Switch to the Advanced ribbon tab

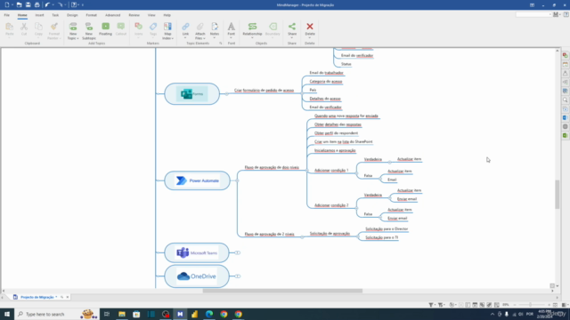click(113, 15)
